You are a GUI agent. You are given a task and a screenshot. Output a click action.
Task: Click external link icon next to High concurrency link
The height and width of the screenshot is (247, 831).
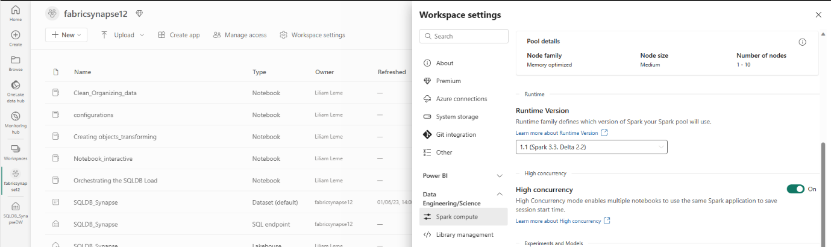607,221
